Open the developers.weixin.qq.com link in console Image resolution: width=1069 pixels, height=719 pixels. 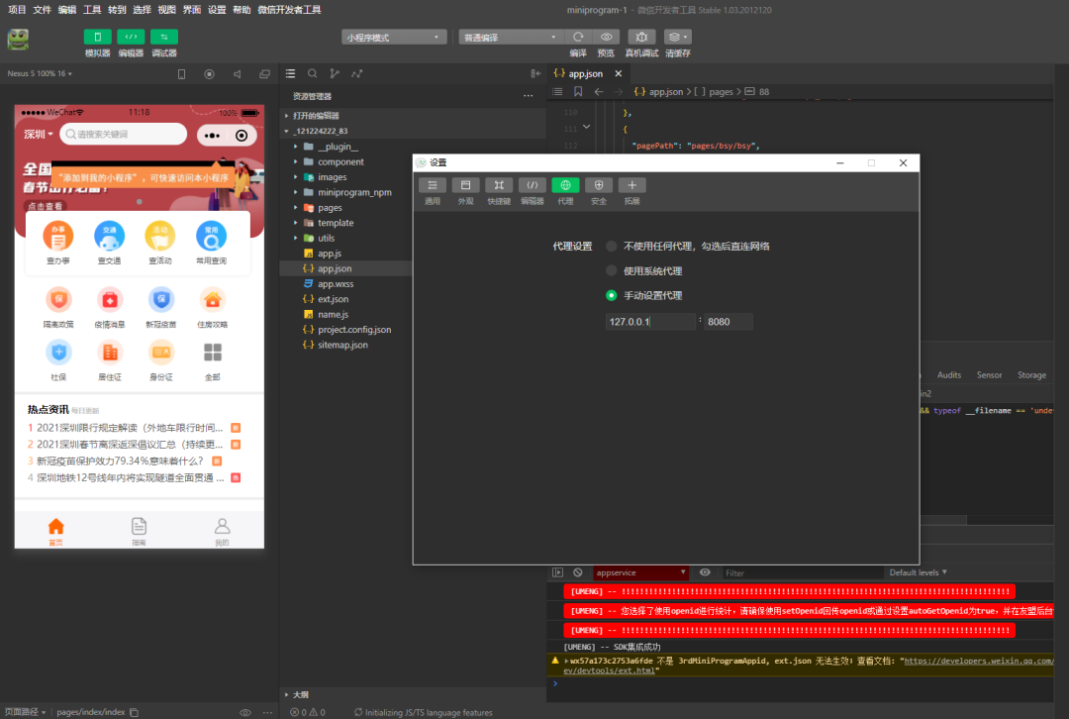tap(978, 661)
